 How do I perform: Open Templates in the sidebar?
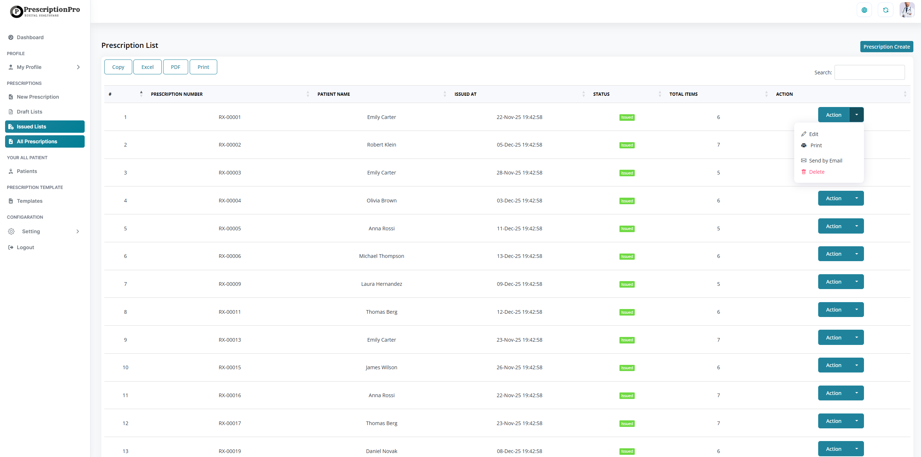point(29,201)
